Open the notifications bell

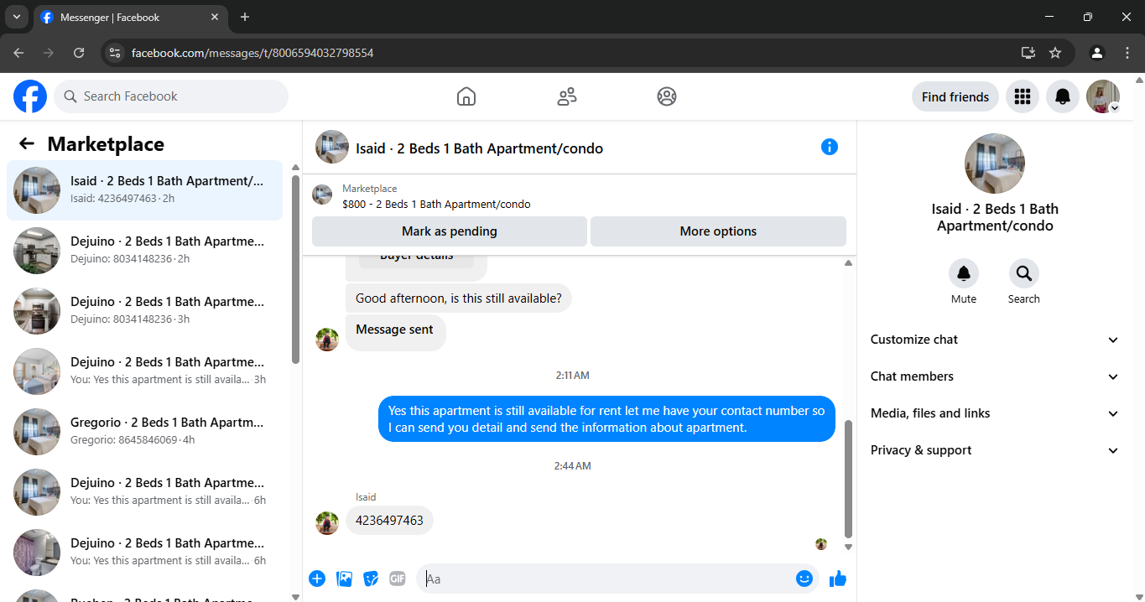pyautogui.click(x=1063, y=96)
